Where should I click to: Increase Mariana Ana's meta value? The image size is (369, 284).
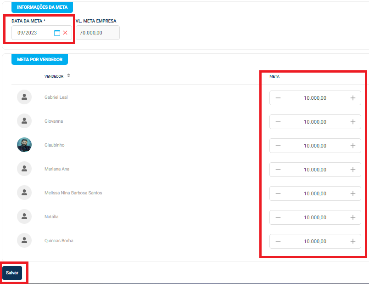(x=352, y=170)
